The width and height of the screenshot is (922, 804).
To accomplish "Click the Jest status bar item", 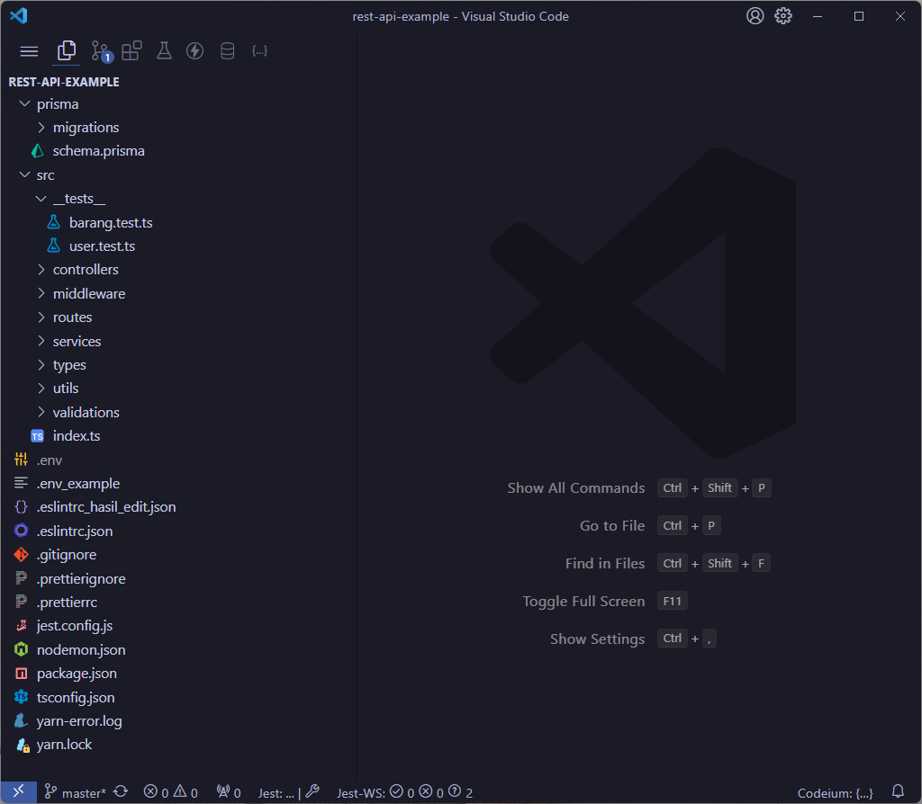I will (288, 793).
